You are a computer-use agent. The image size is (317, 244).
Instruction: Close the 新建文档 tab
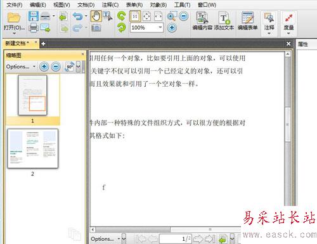pyautogui.click(x=36, y=42)
